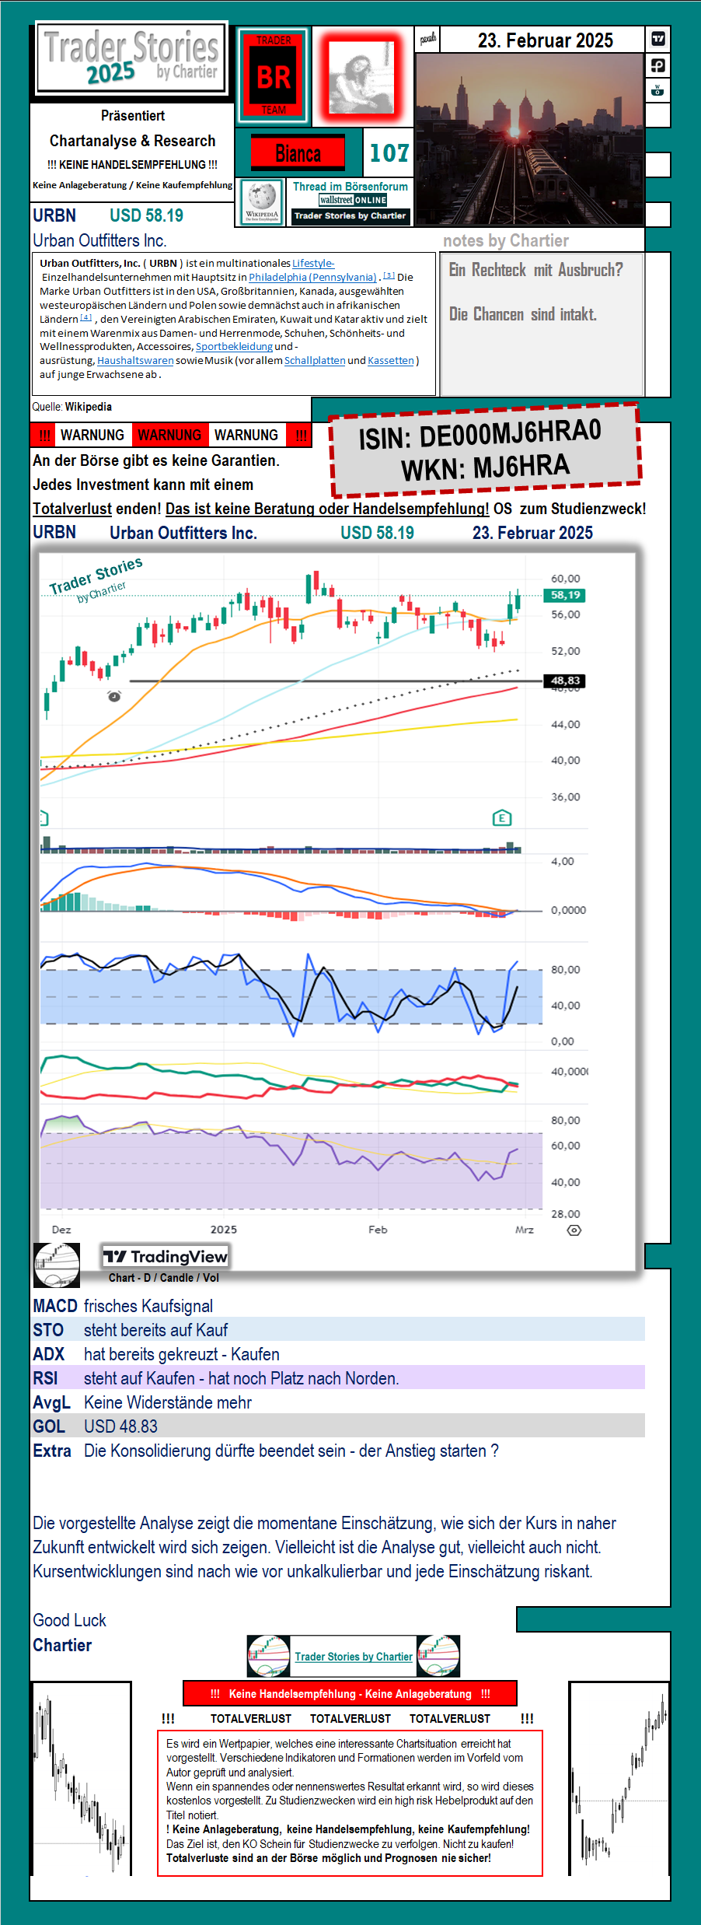The image size is (701, 1925).
Task: Click the 'USD 58.19' price beside top URBN ticker
Action: pyautogui.click(x=146, y=215)
